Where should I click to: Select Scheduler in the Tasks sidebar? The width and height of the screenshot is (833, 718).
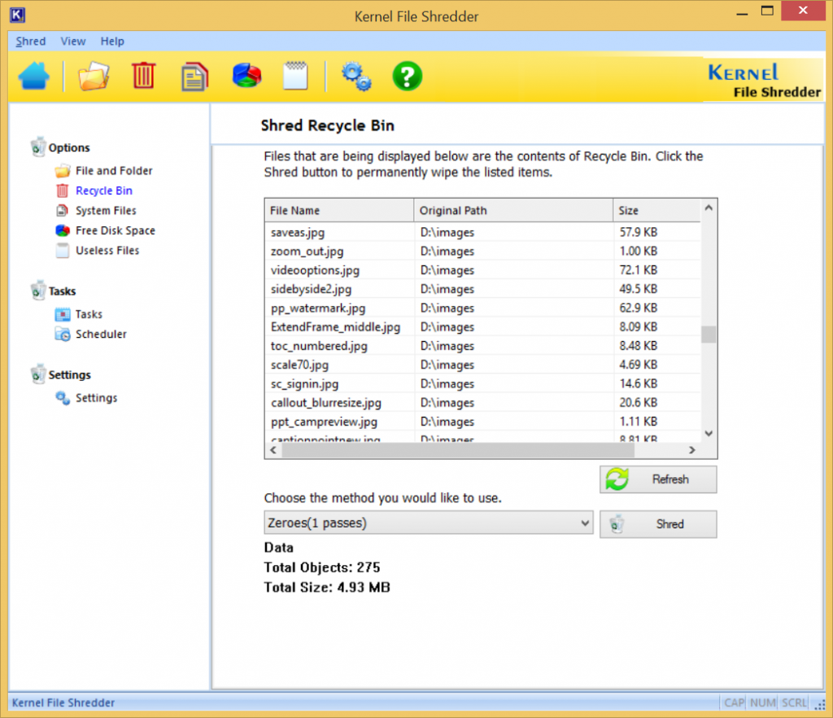tap(101, 334)
